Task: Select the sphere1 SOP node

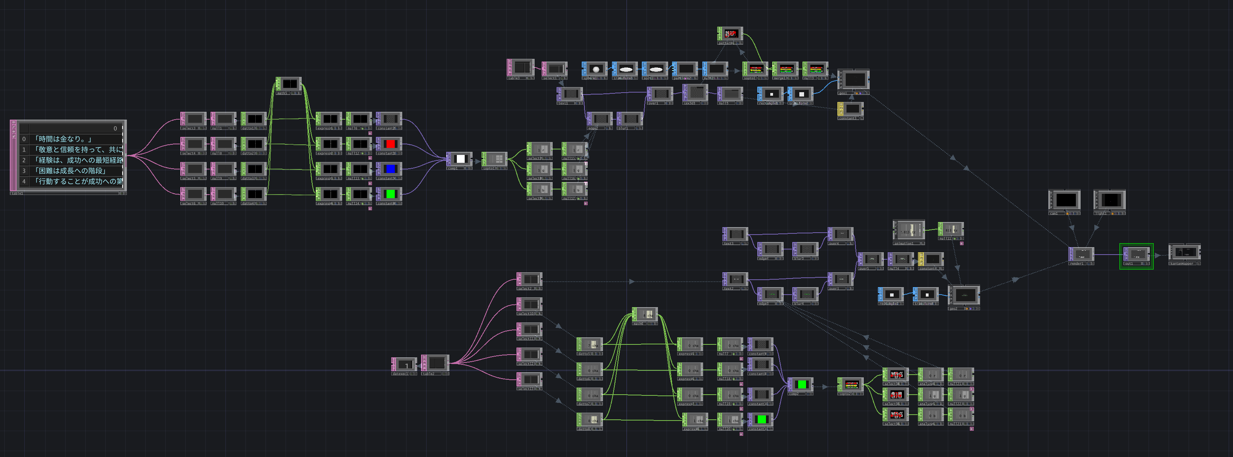Action: click(595, 69)
